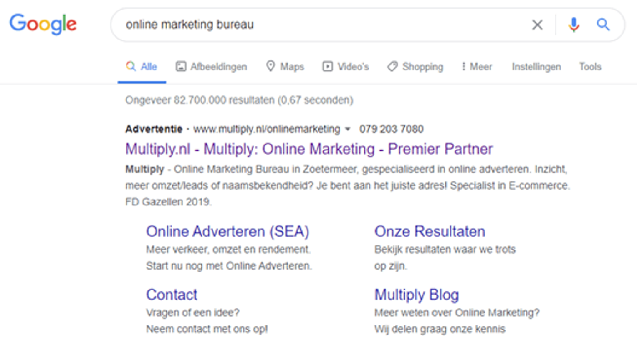Screen dimensions: 637x350
Task: Switch to the Video's tab
Action: [x=346, y=67]
